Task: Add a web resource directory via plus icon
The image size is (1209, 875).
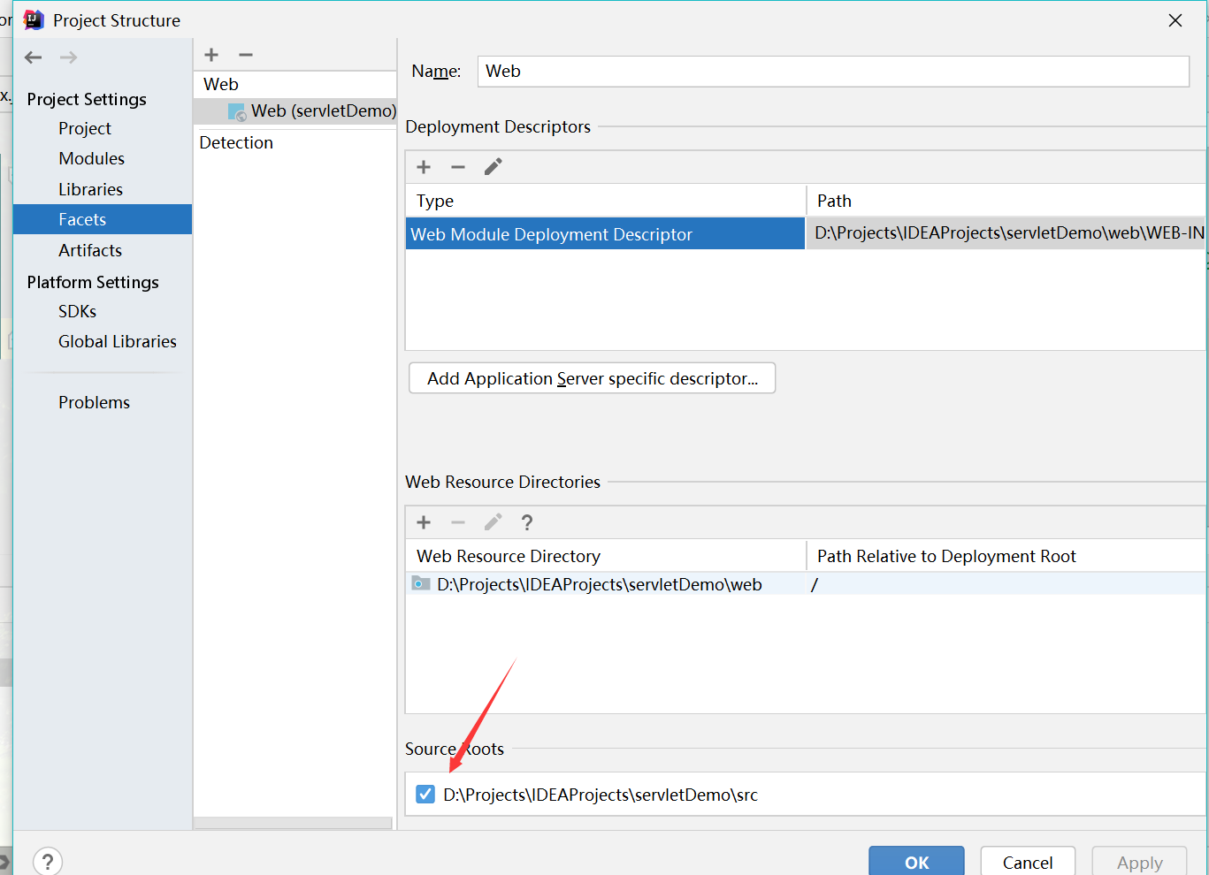Action: click(423, 522)
